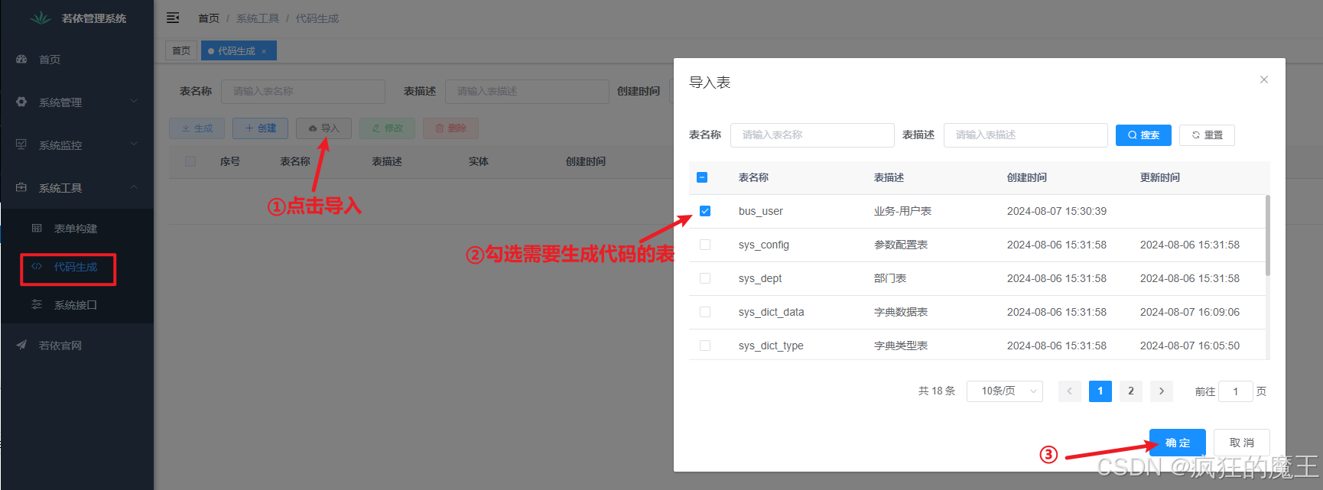1323x490 pixels.
Task: Click the plus icon in 创建 button
Action: 249,128
